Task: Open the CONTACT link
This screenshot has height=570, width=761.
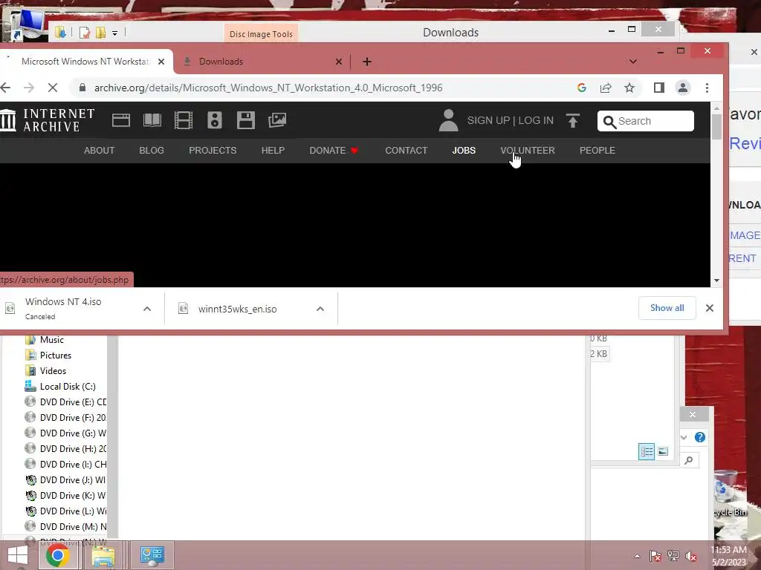Action: [x=407, y=150]
